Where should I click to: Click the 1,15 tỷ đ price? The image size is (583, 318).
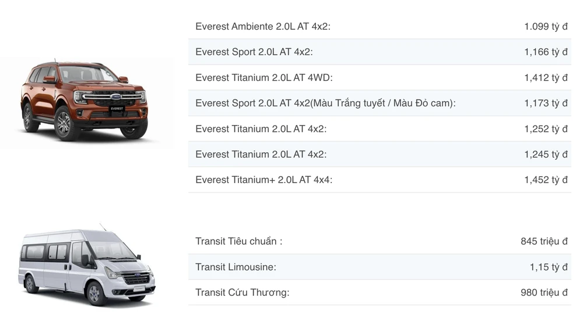tap(549, 267)
